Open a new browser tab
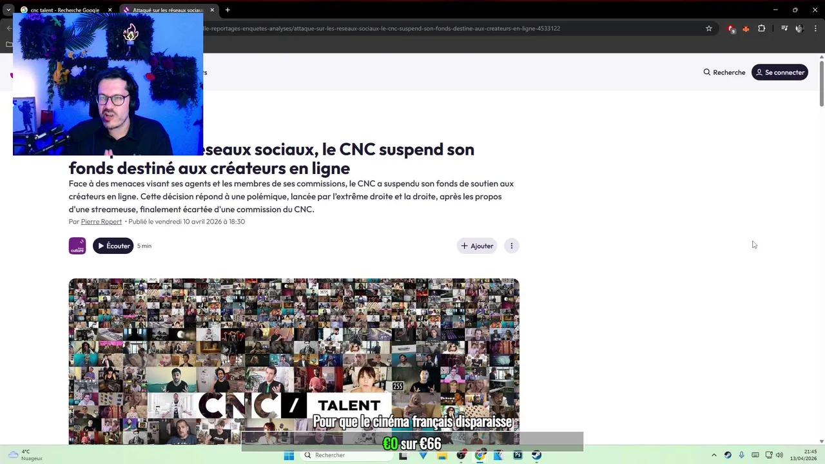This screenshot has height=464, width=825. tap(228, 10)
